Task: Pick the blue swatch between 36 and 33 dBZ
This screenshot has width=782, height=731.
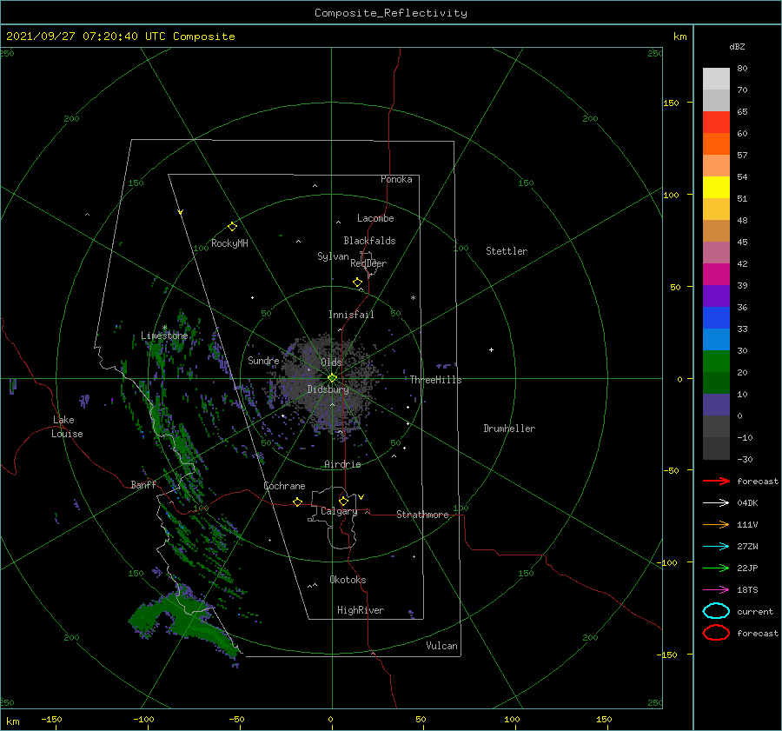Action: [716, 318]
